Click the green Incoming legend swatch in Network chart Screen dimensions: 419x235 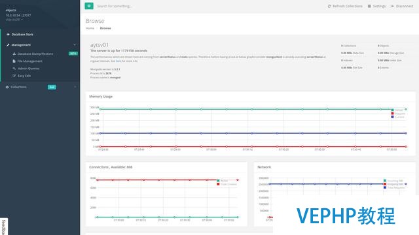point(385,181)
